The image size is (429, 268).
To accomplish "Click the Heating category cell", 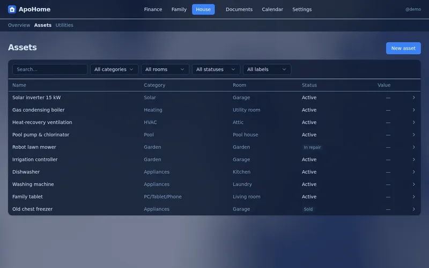I will click(153, 110).
